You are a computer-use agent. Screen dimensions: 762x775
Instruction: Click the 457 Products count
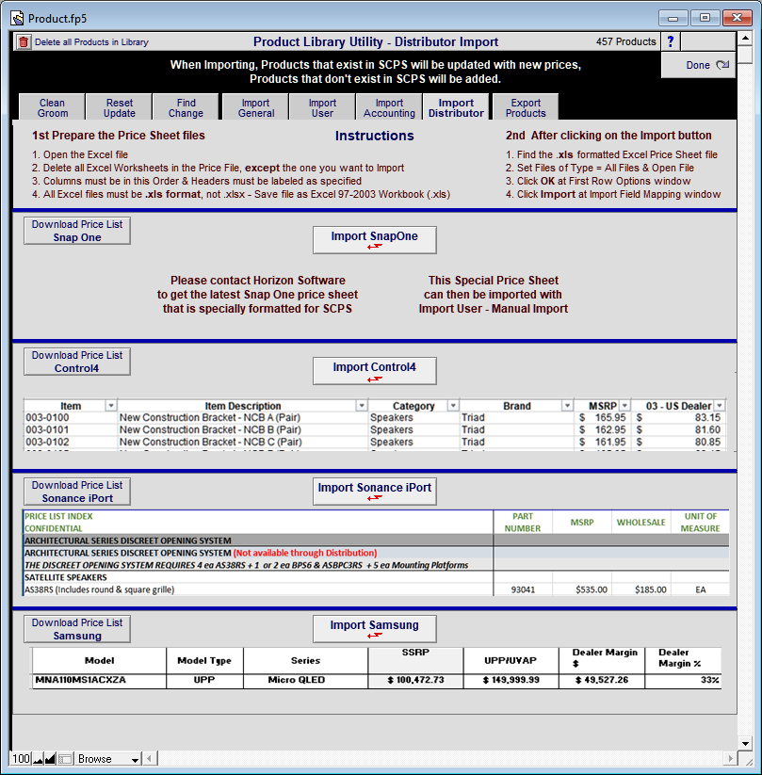(x=626, y=41)
